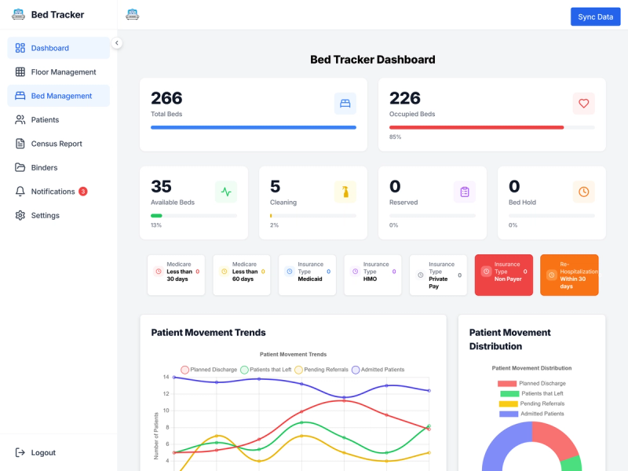Click the red notification count badge

(x=83, y=192)
